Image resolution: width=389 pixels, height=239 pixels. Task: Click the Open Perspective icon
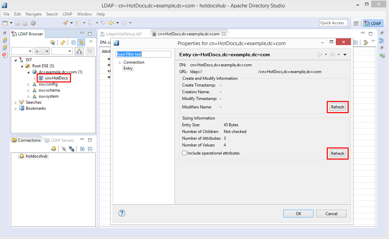(x=356, y=23)
